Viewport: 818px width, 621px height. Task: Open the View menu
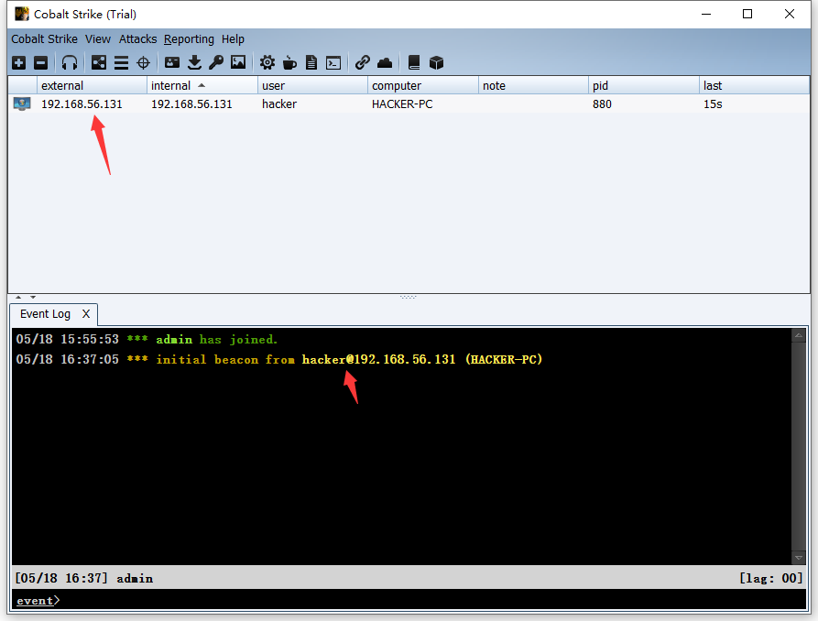tap(98, 39)
